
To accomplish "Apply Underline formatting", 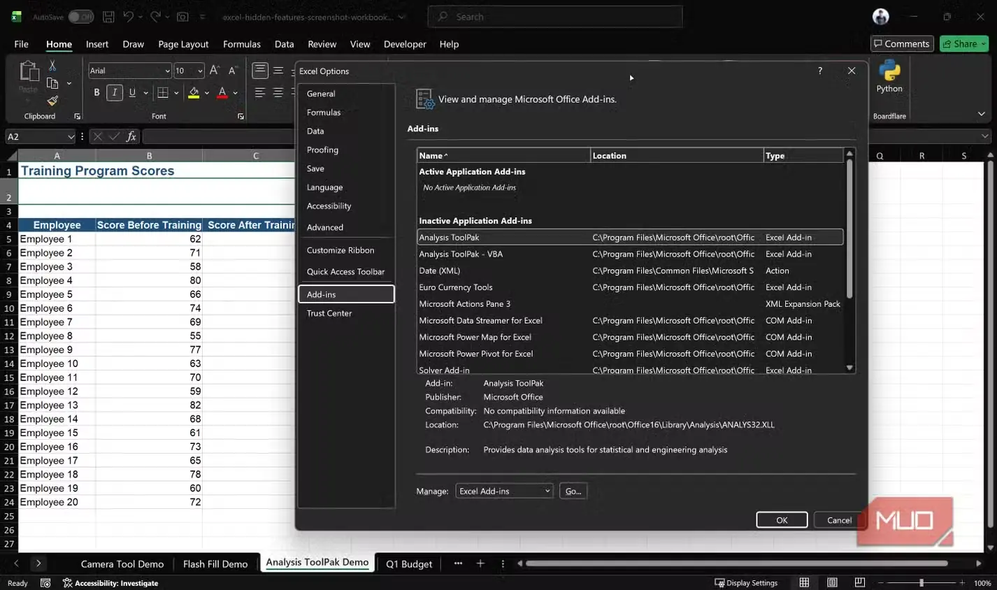I will coord(132,92).
